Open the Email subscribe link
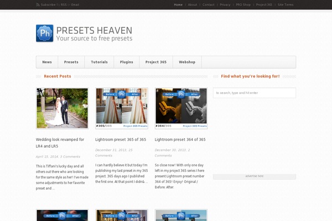Screen dimensions: 332x221 [x=75, y=4]
